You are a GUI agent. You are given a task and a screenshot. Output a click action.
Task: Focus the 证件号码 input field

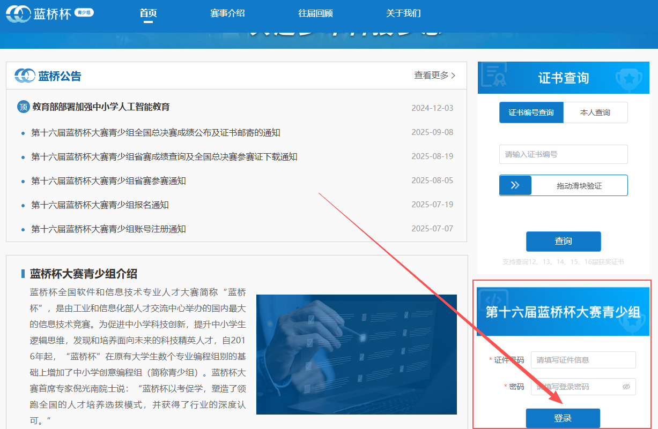pos(583,360)
